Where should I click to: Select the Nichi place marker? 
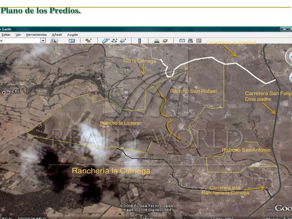pos(4,92)
